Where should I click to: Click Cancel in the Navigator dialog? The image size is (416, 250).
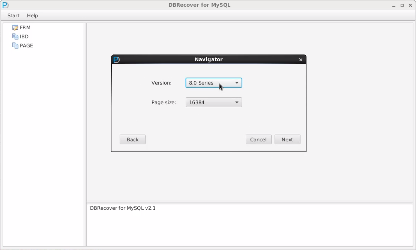click(258, 139)
